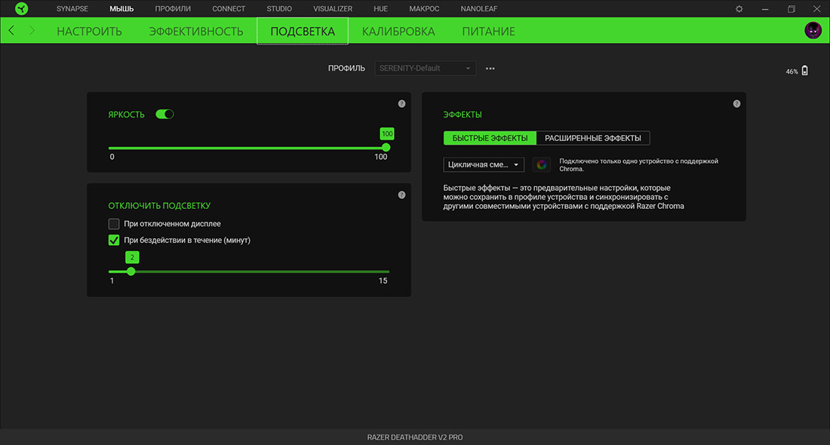The height and width of the screenshot is (445, 830).
Task: Click the idle slider maximum label 15
Action: coord(383,281)
